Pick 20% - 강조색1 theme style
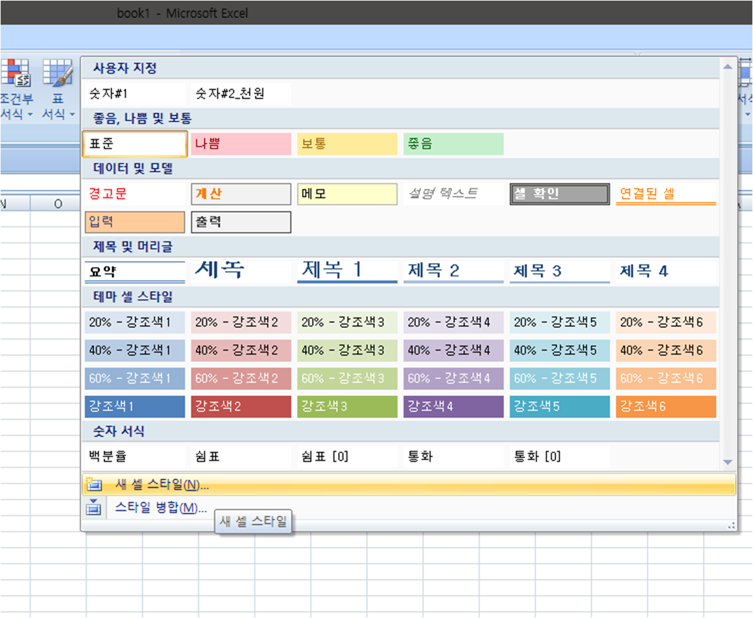Screen dimensions: 753x618 (x=135, y=322)
